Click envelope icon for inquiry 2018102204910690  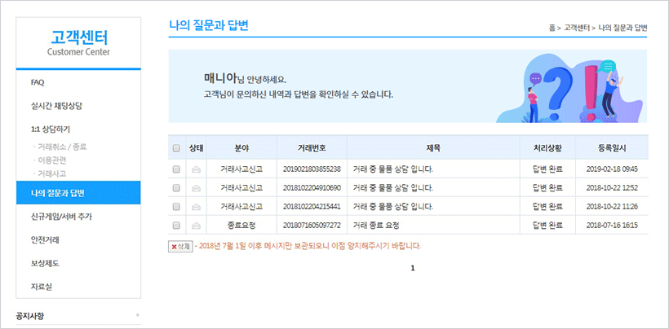click(196, 188)
